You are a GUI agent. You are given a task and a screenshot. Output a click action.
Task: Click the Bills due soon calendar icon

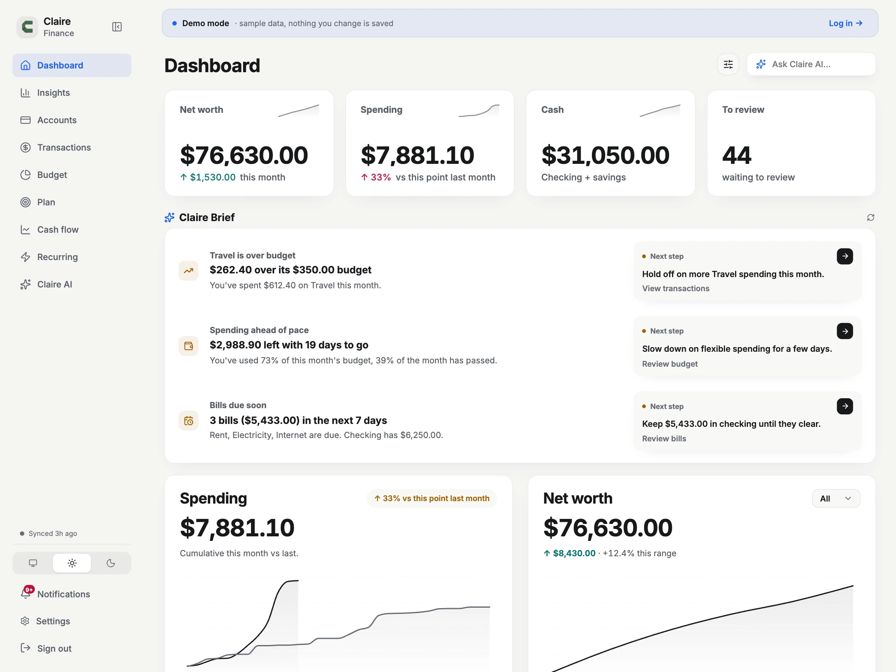point(188,421)
